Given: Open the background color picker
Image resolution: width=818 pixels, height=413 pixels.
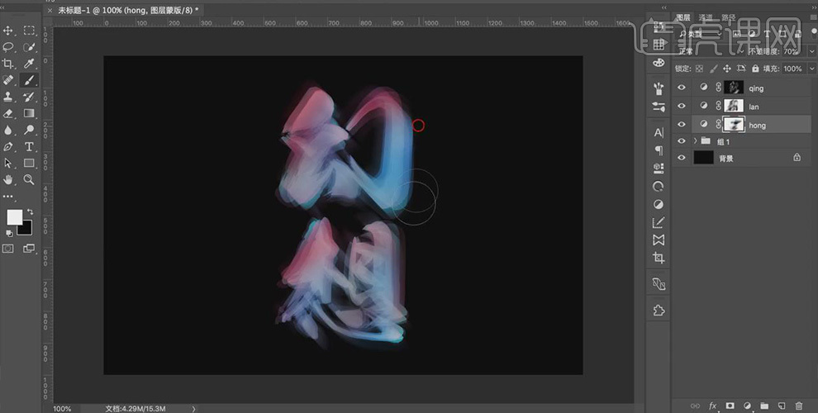Looking at the screenshot, I should 26,229.
